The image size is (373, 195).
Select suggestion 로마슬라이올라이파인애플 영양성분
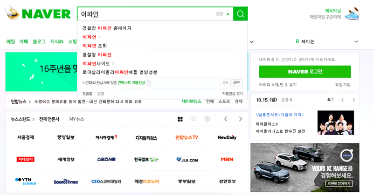120,72
